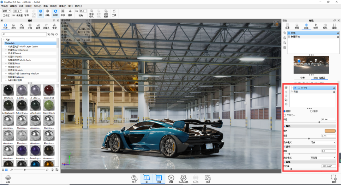
Task: Select the 矩形 (rectangle) pin shape radio
Action: coord(311,111)
